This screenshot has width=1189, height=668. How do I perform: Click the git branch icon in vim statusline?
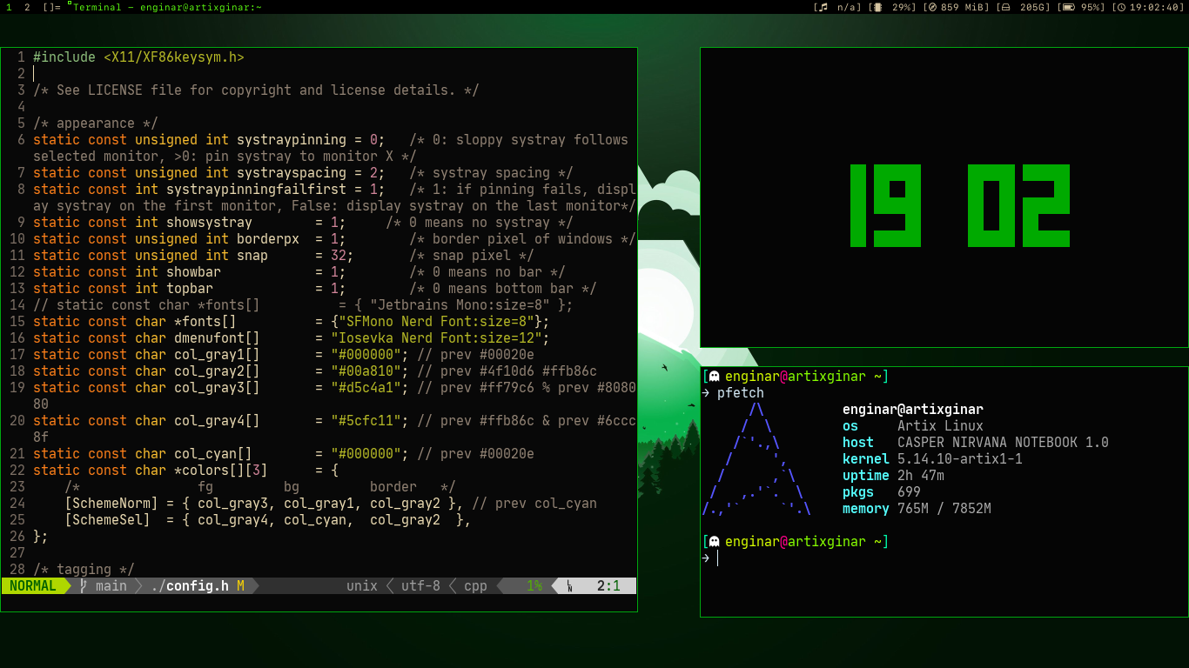pos(84,586)
